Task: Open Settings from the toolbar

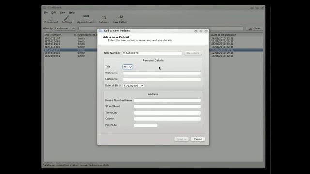Action: pyautogui.click(x=67, y=20)
